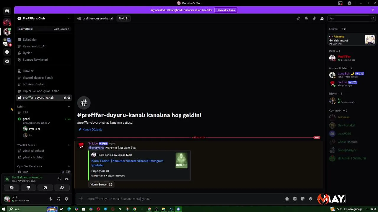This screenshot has width=378, height=212.
Task: Toggle microphone mute next to pfff
Action: tap(51, 199)
